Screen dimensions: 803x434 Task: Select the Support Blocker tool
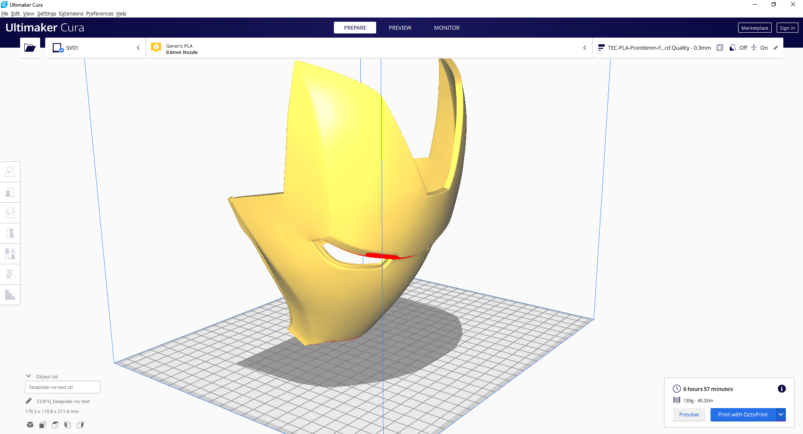[x=10, y=274]
